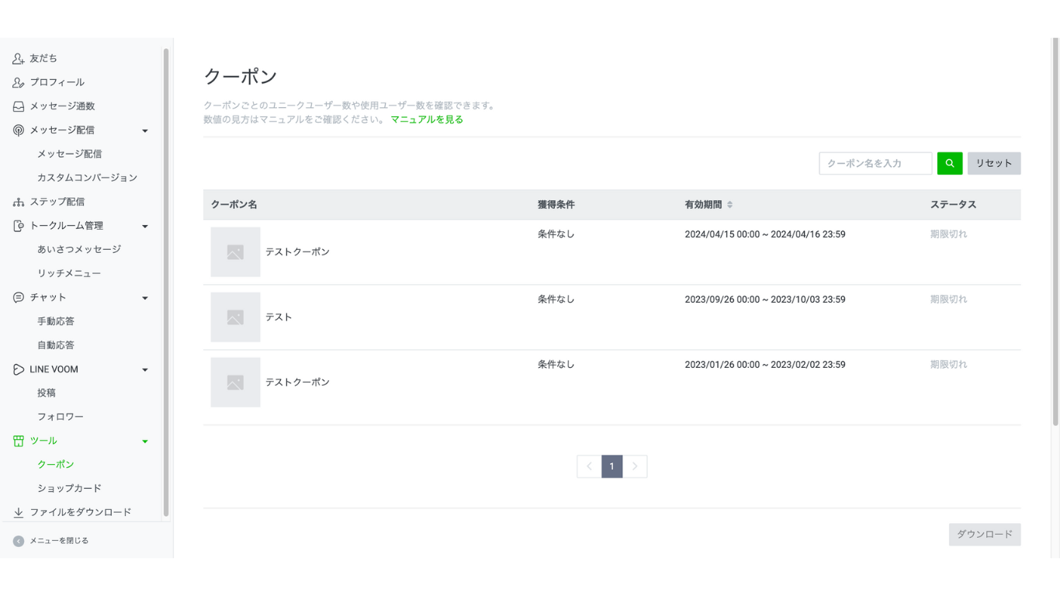Select あいさつメッセージ in the sidebar
The image size is (1060, 596).
[79, 249]
